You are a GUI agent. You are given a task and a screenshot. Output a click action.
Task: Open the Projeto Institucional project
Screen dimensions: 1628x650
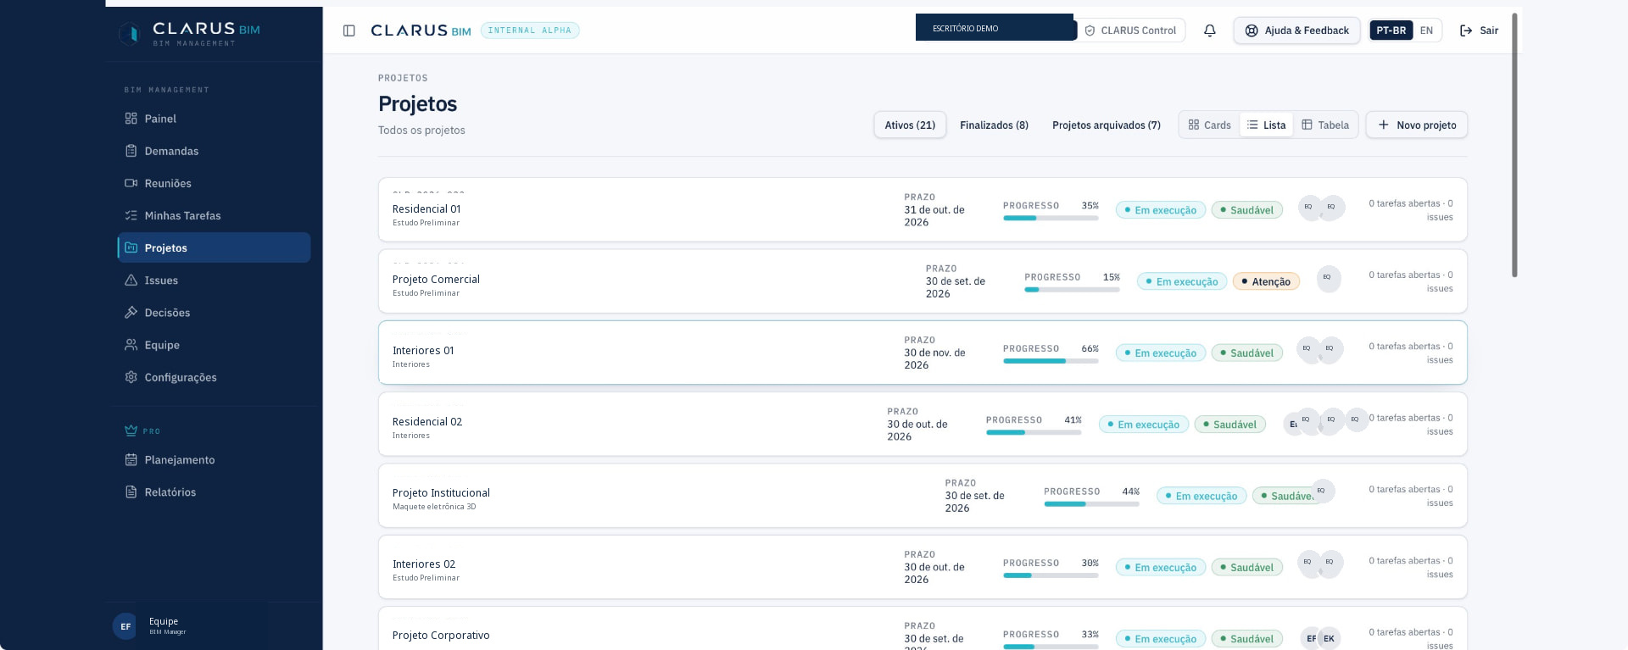tap(923, 496)
